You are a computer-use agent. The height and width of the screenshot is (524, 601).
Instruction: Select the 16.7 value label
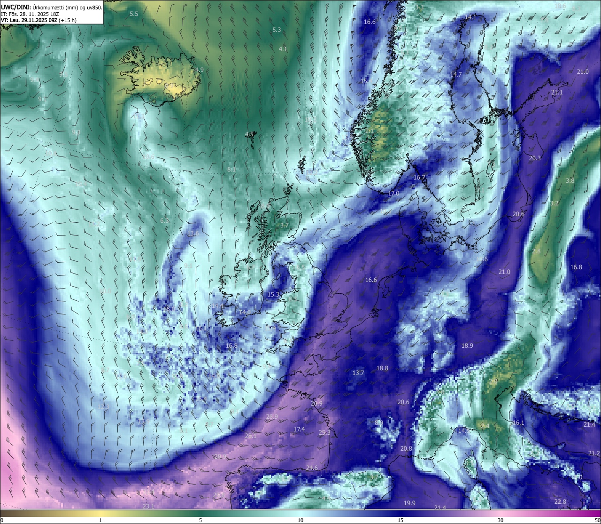419,177
